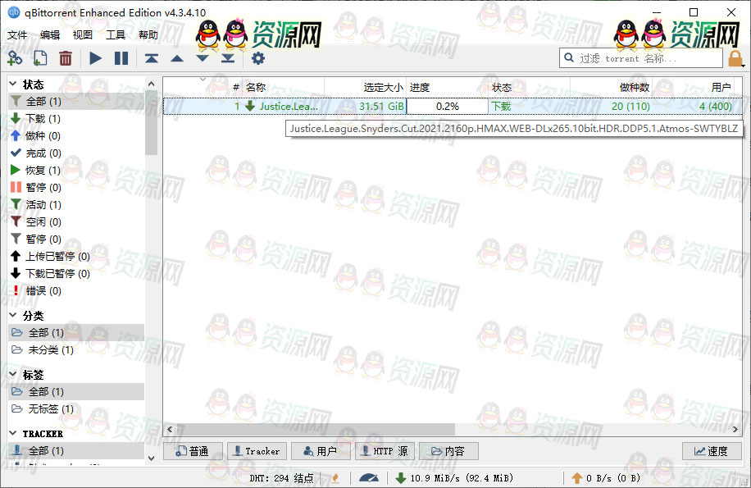Click the connection status flame icon

point(335,478)
